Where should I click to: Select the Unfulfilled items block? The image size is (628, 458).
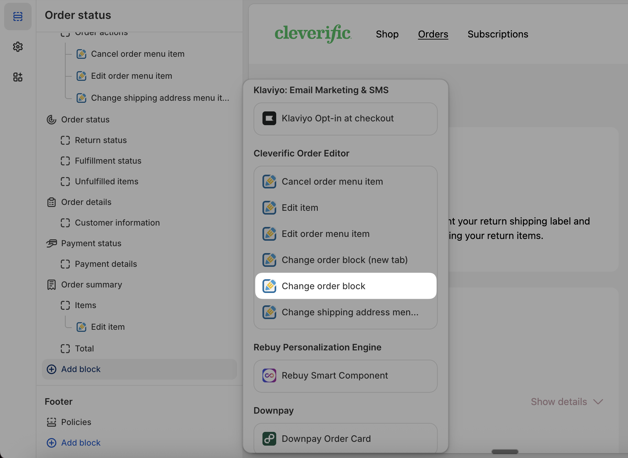106,182
